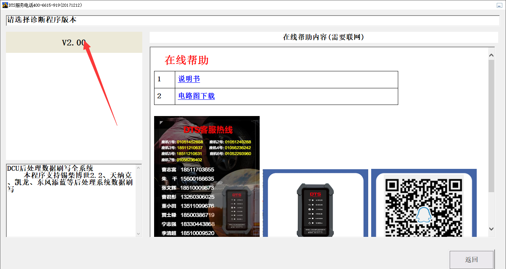Click the 在线帮助内容(需要联网) heading
Viewport: 506px width, 269px height.
point(323,37)
